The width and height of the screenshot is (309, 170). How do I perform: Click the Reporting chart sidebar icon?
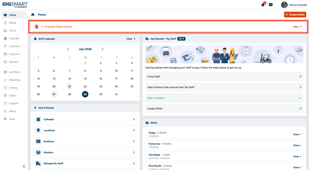click(6, 80)
